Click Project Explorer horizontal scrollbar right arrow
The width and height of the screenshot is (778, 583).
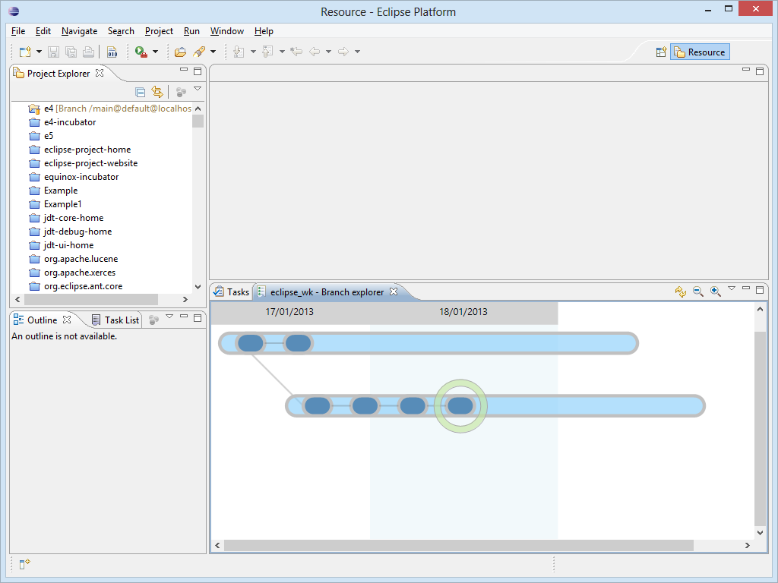(185, 299)
